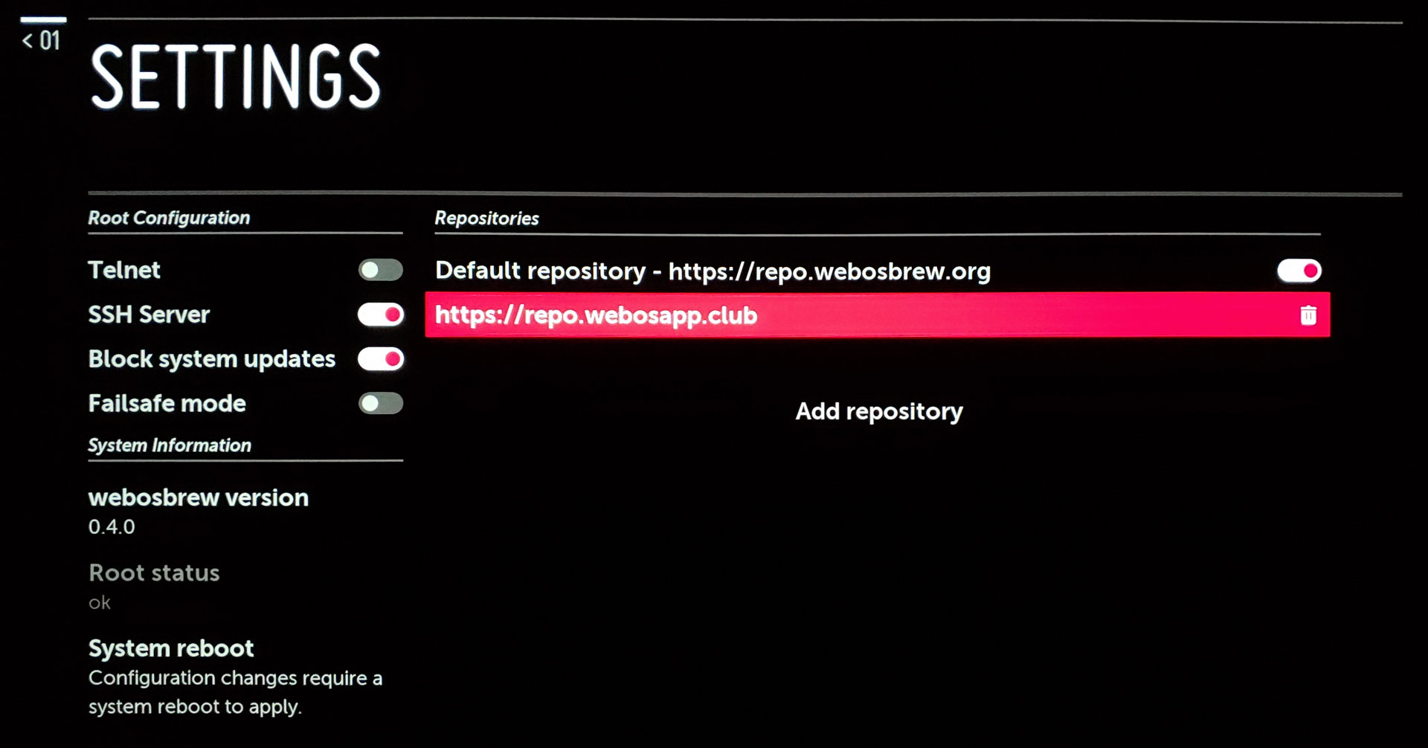Screen dimensions: 1428x748
Task: Click the reboot note about configuration changes
Action: click(235, 692)
